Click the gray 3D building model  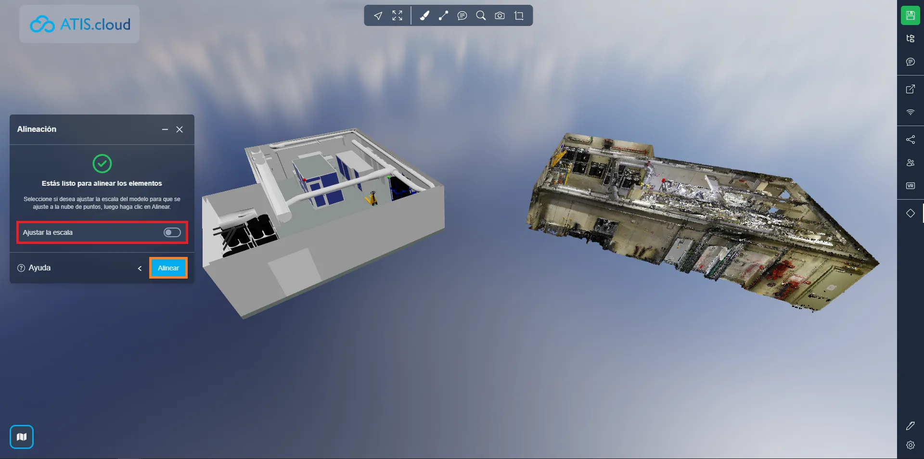point(323,223)
